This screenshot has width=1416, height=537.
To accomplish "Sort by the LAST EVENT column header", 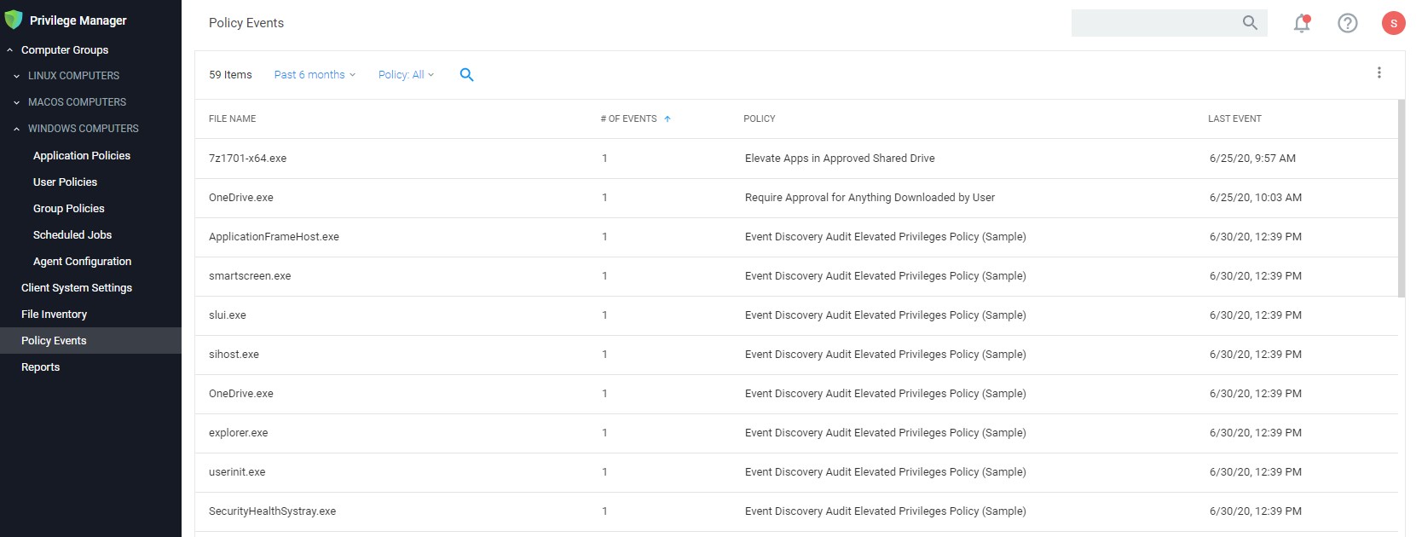I will (x=1234, y=119).
